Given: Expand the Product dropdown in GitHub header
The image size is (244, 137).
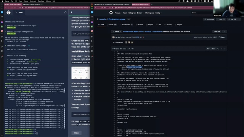Looking at the screenshot, I should coord(118,13).
